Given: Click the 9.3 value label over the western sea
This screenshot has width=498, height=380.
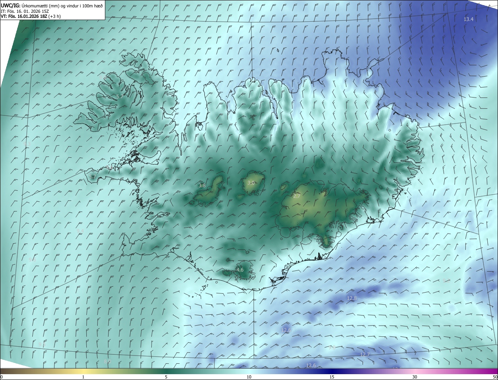Looking at the screenshot, I should point(27,144).
